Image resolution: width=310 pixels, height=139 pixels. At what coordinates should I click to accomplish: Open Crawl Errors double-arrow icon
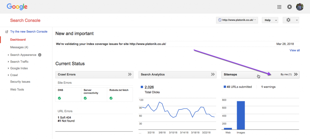130,74
